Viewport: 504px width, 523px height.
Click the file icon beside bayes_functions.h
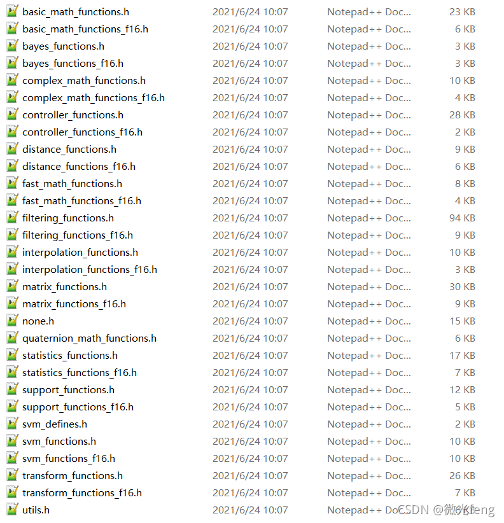(x=12, y=46)
